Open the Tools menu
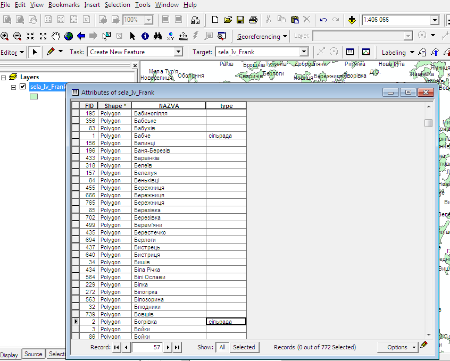This screenshot has height=361, width=450. (x=143, y=5)
